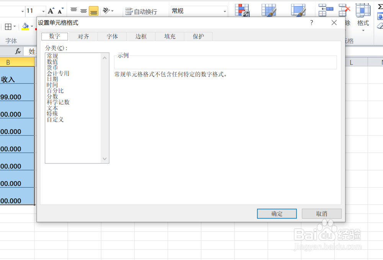Close the 设置单元格格式 dialog

(334, 23)
